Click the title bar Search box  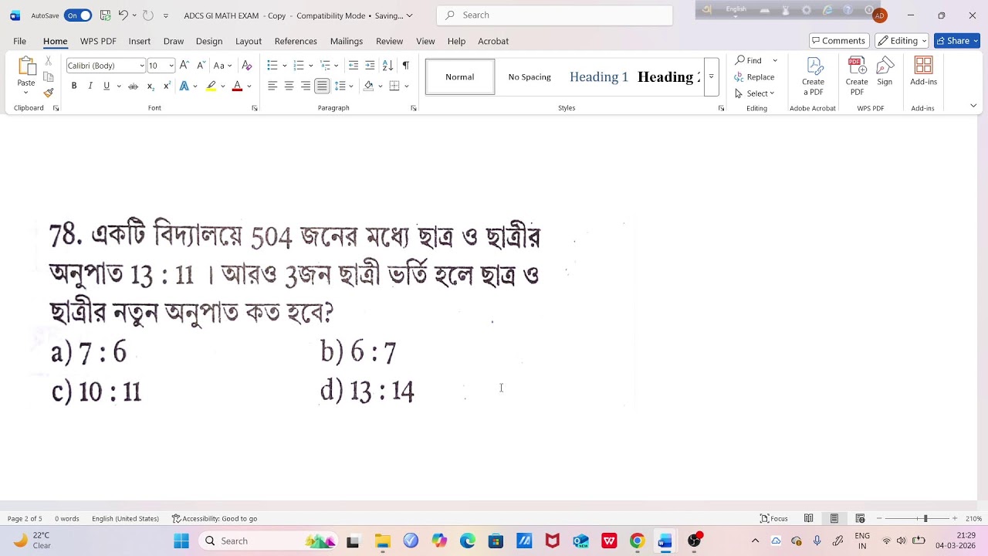[x=554, y=15]
